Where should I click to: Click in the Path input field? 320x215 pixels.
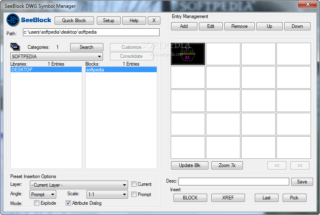(91, 32)
